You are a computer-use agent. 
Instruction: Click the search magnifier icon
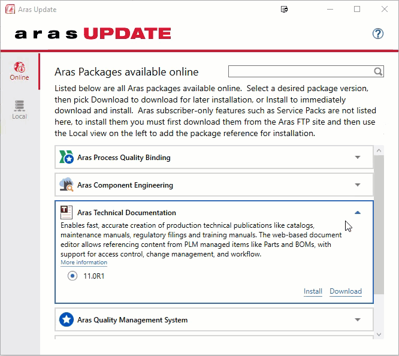tap(378, 72)
